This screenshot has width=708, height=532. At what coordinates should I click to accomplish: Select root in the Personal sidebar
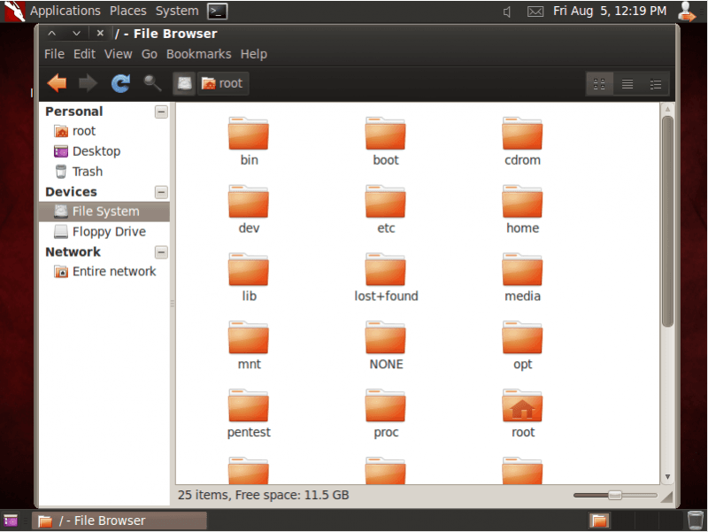(104, 131)
